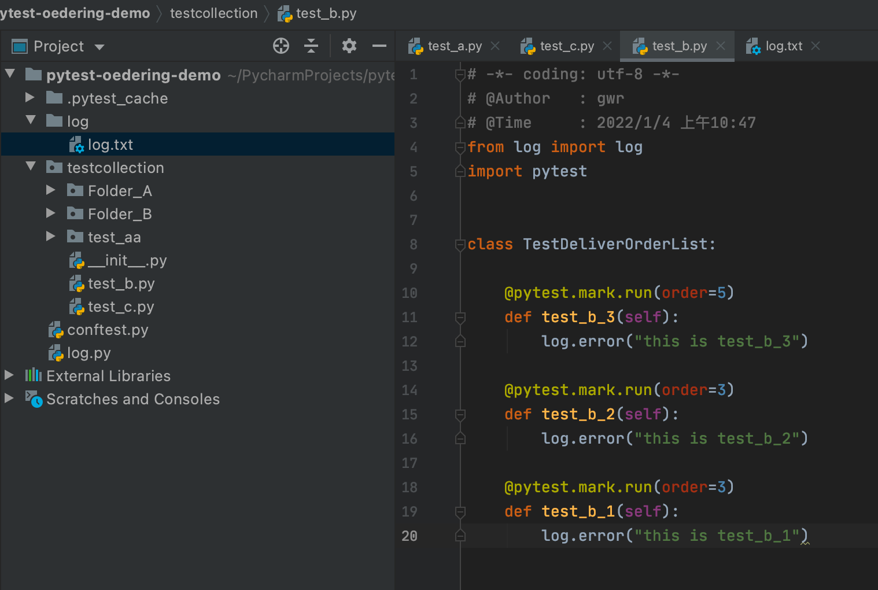This screenshot has height=590, width=878.
Task: Click the Collapse All icon in Project panel
Action: click(311, 46)
